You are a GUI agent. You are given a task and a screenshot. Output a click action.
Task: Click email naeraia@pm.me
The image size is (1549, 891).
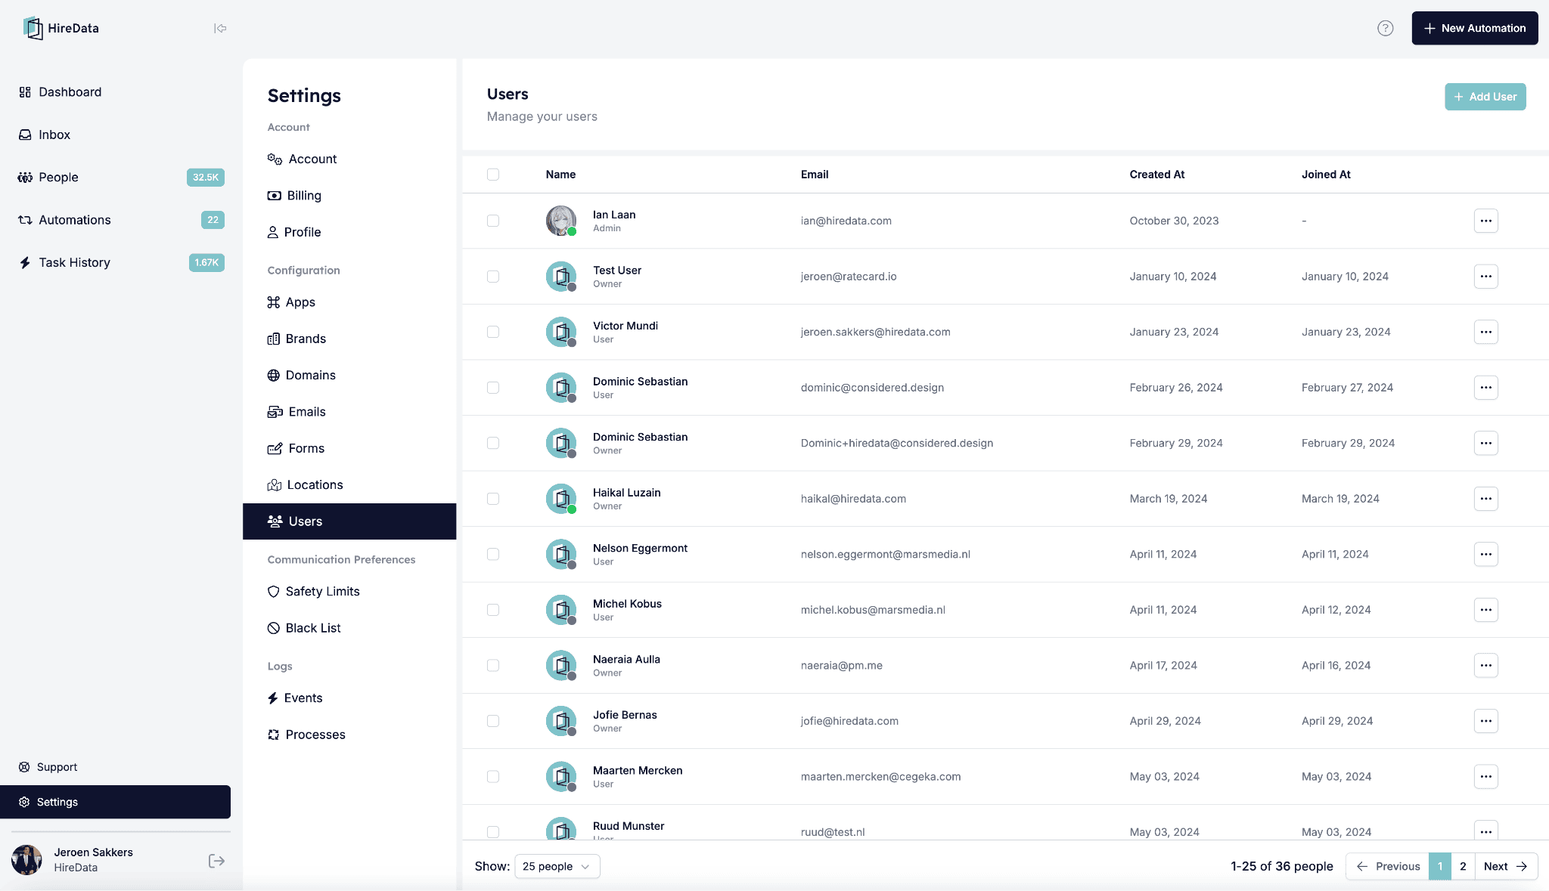841,666
